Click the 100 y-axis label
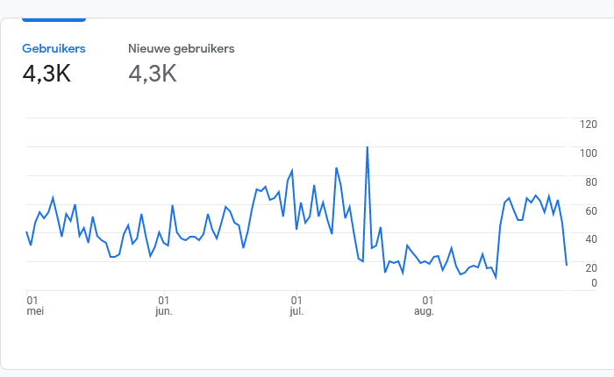 pyautogui.click(x=589, y=153)
